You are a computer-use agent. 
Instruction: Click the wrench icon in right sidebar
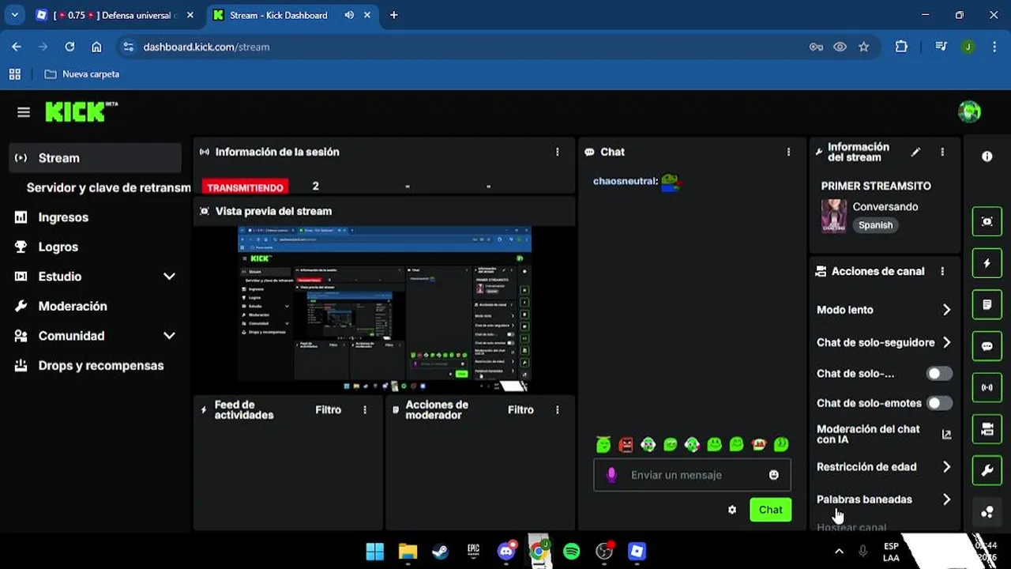[987, 471]
